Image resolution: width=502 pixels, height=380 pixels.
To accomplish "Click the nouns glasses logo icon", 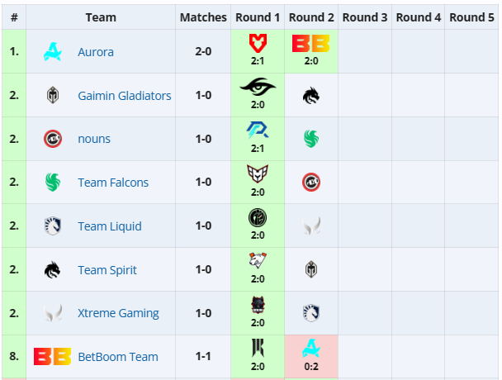I will (53, 139).
